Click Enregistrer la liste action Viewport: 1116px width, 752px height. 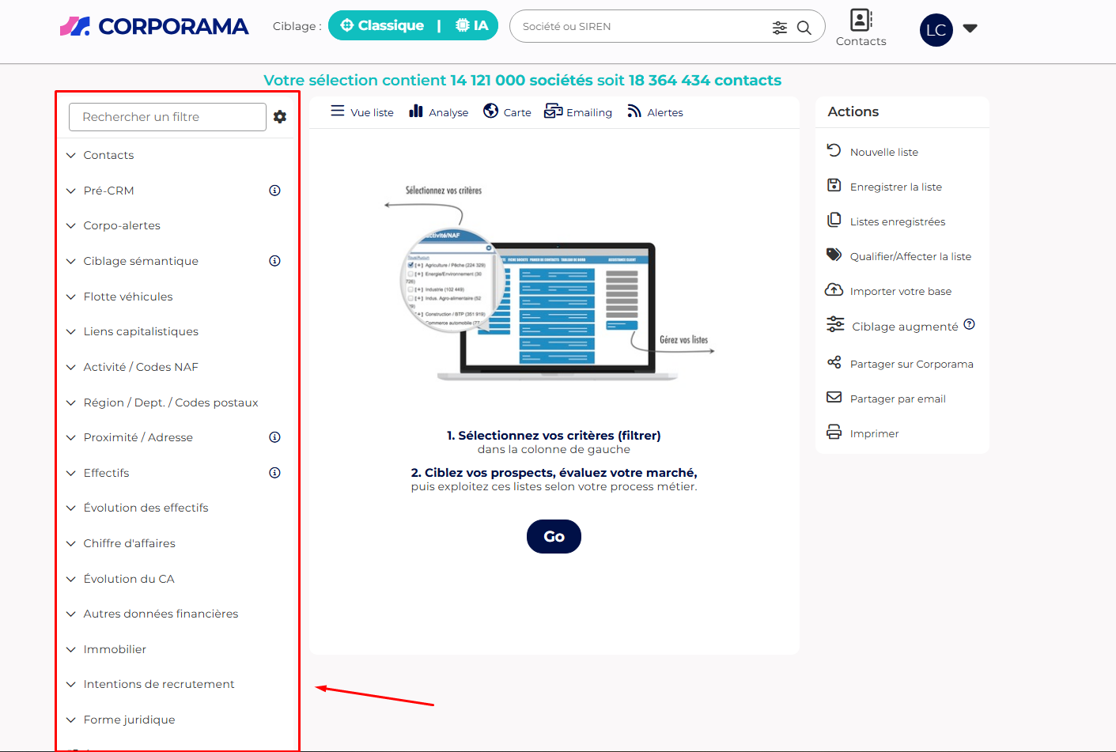[895, 187]
